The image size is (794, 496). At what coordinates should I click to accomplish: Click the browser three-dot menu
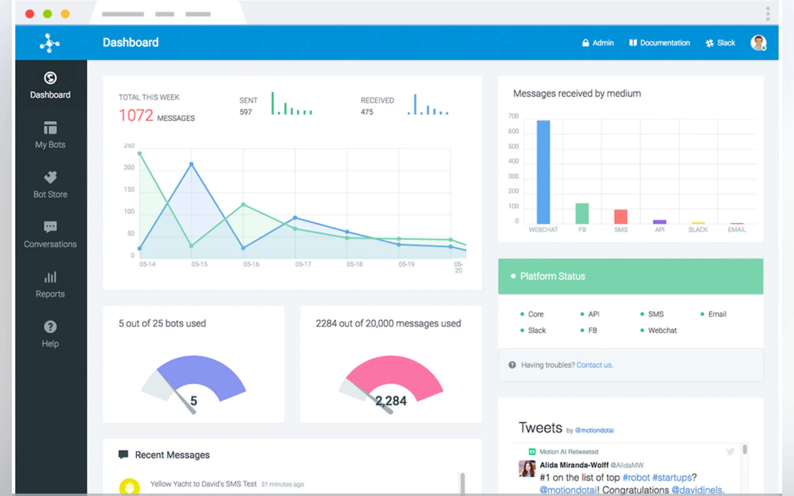point(768,14)
